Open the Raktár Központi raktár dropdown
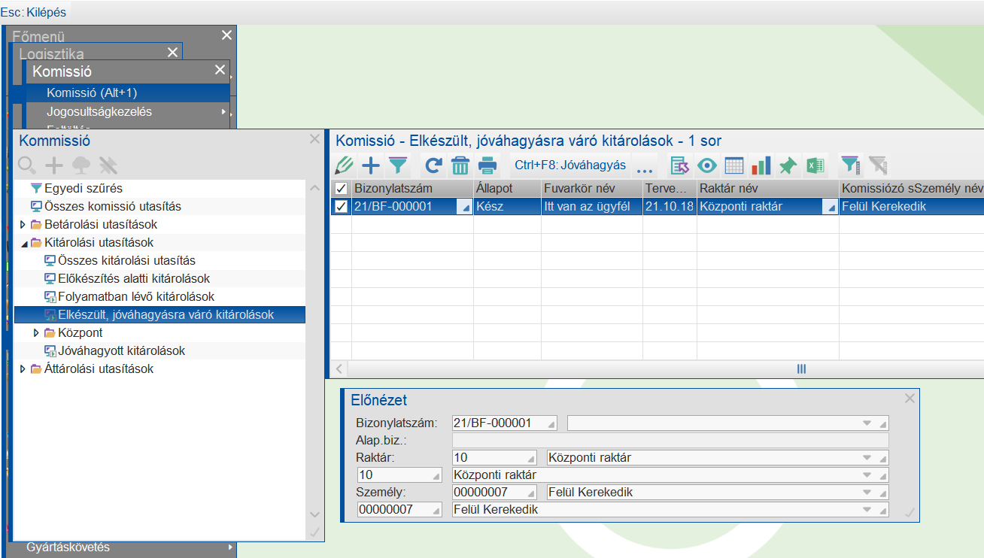This screenshot has height=558, width=984. [x=867, y=457]
